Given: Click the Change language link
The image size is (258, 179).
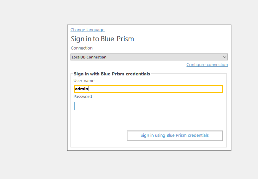Looking at the screenshot, I should (87, 30).
